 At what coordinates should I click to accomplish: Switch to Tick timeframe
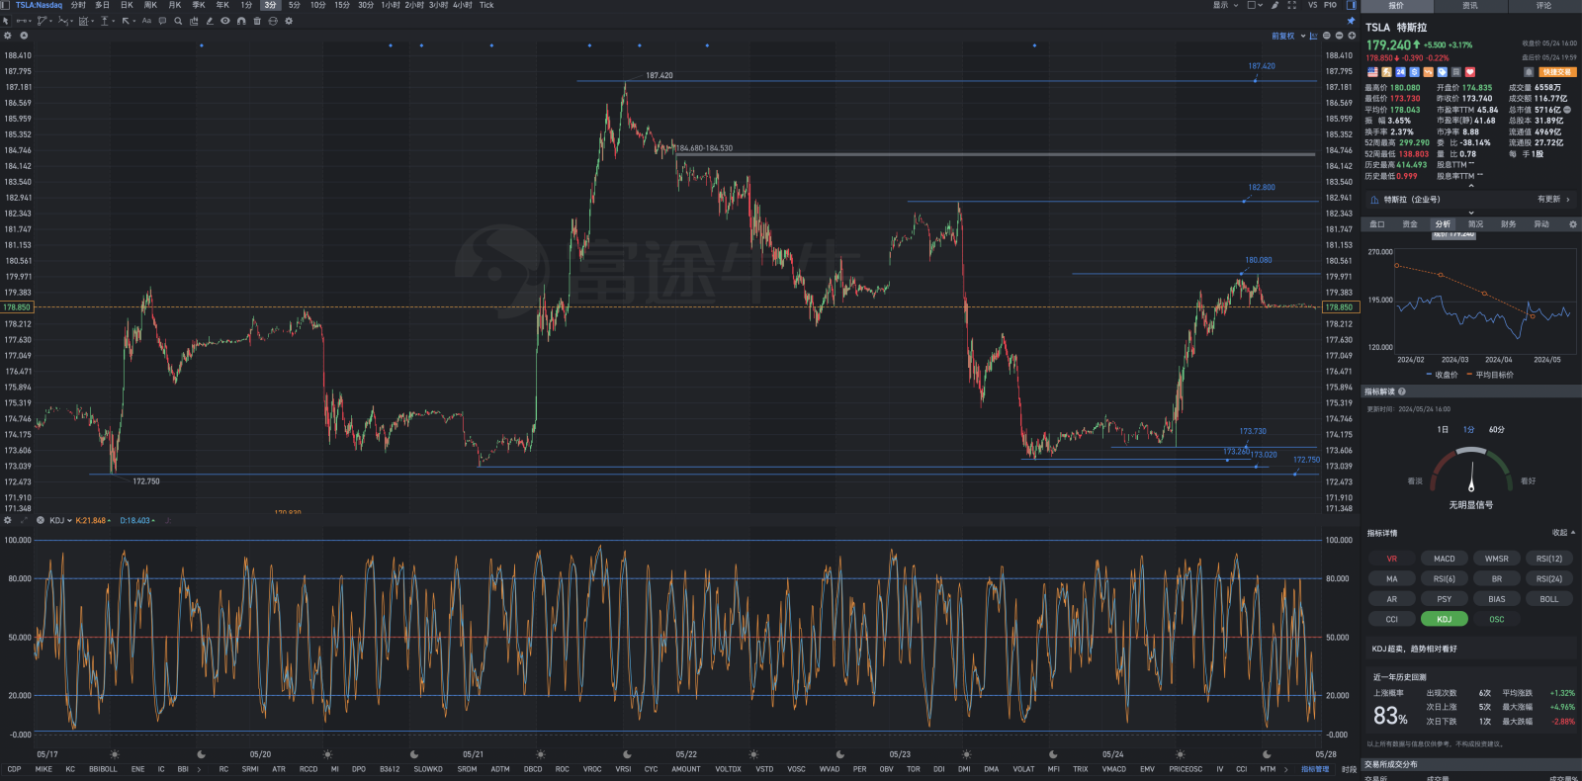(x=486, y=5)
